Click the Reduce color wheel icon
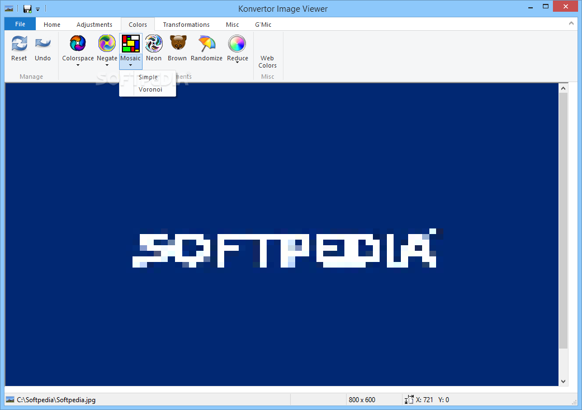The height and width of the screenshot is (410, 582). click(x=237, y=44)
